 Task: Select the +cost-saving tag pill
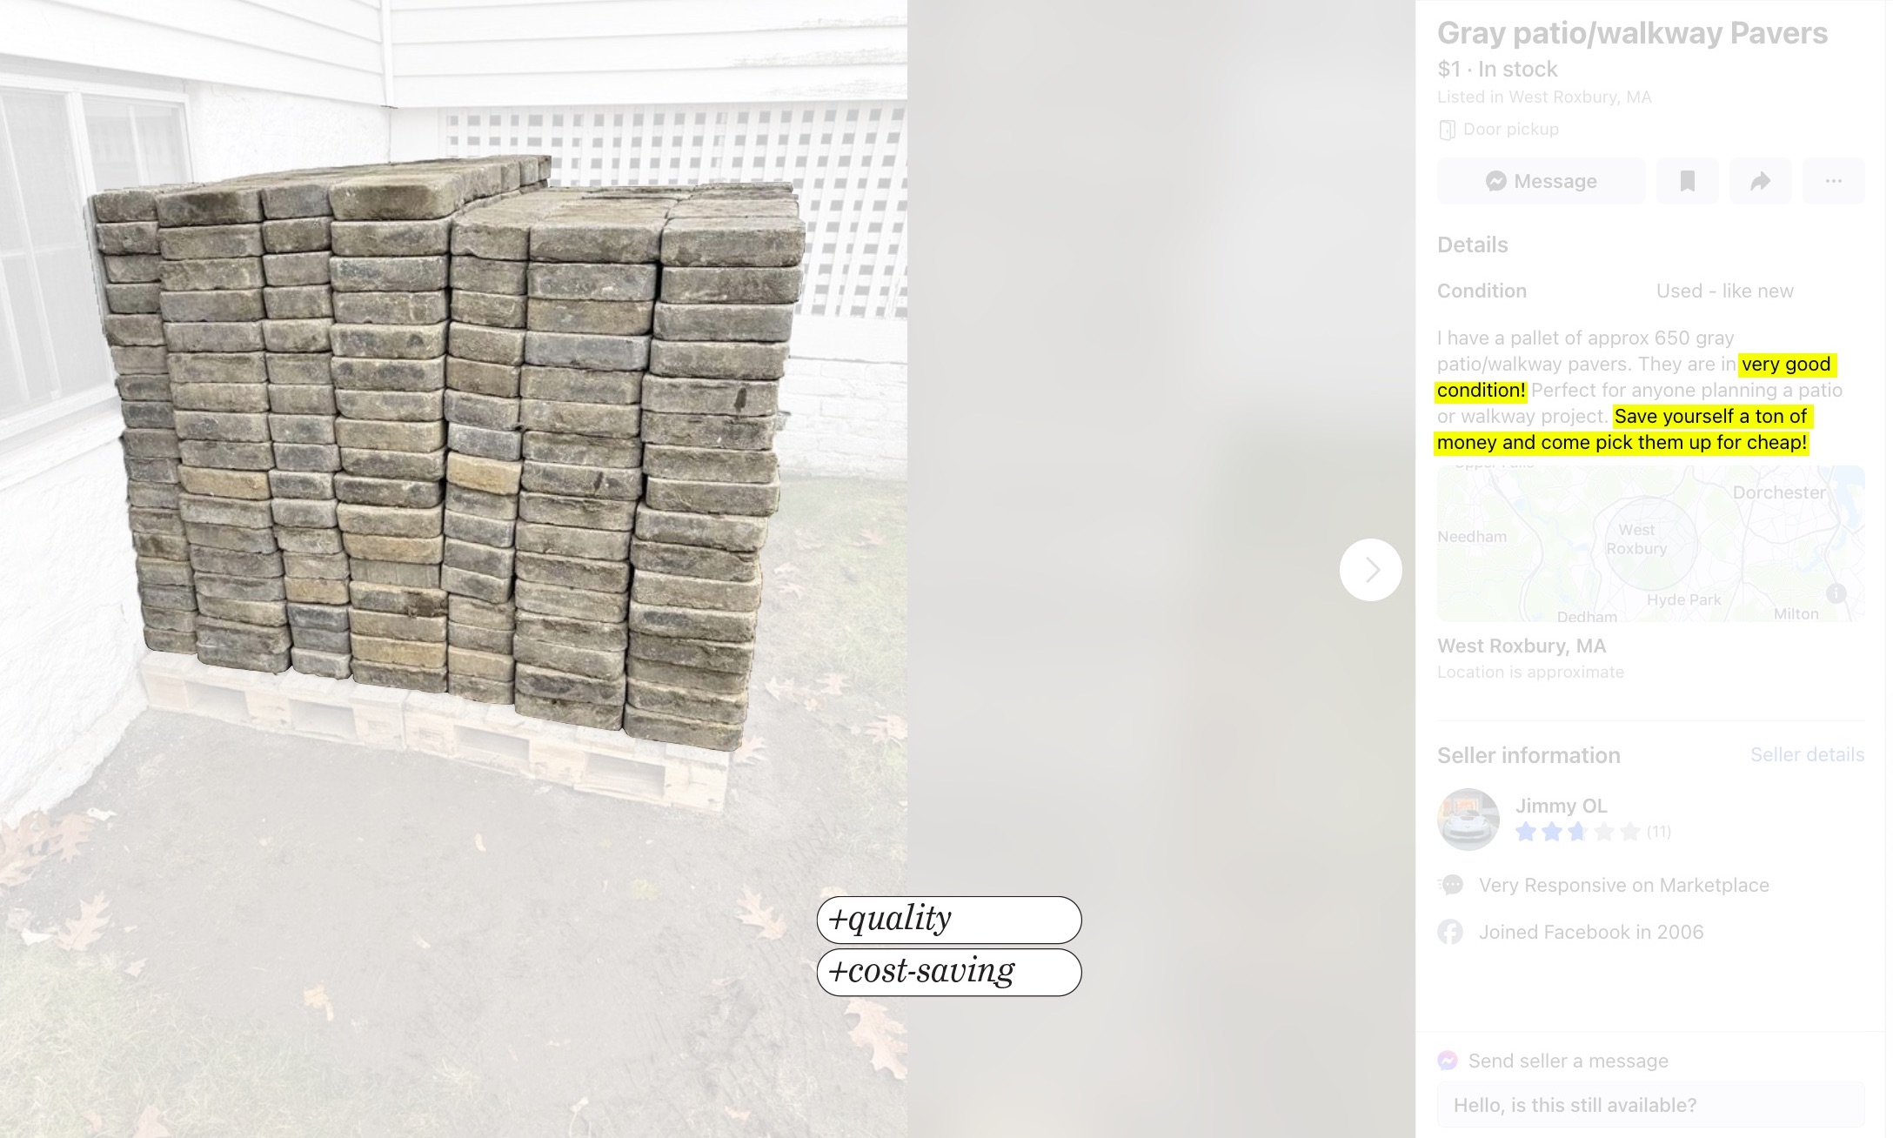(949, 972)
